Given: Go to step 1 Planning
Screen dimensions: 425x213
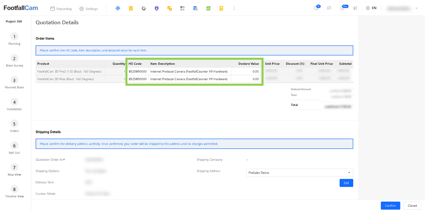Looking at the screenshot, I should coord(14,39).
